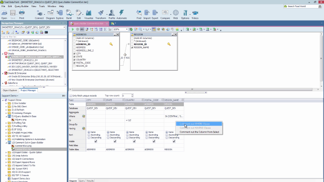
Task: Open the zoom percentage dropdown
Action: click(x=127, y=29)
